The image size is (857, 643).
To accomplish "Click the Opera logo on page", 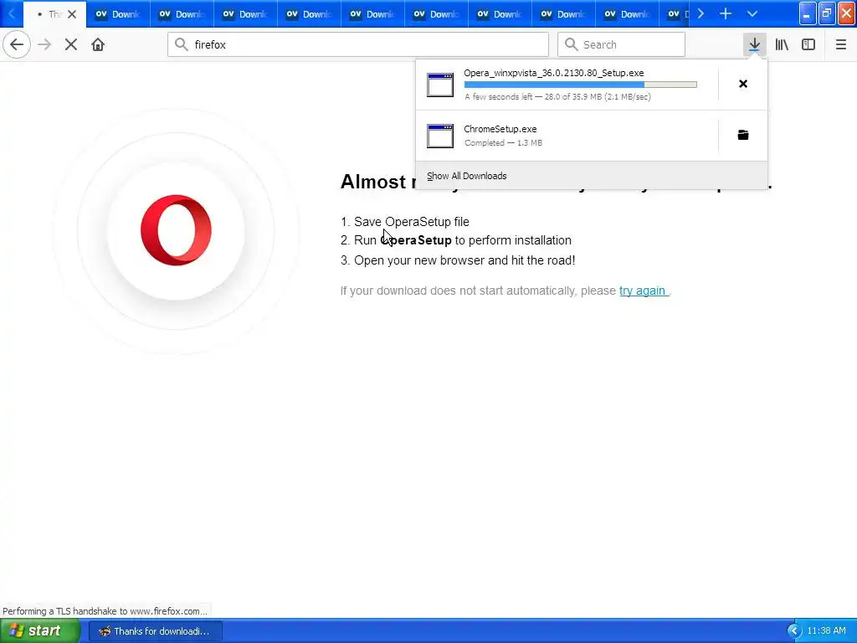I will pos(176,230).
